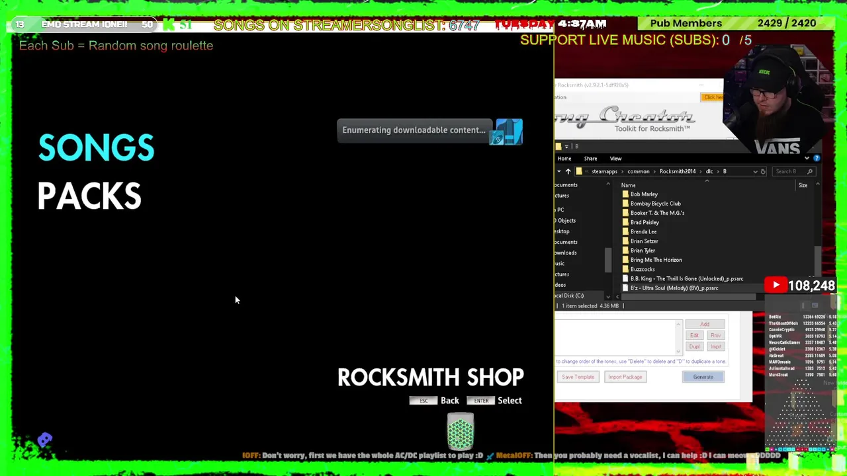Click the orange Click here toolkit button
The height and width of the screenshot is (476, 847).
coord(713,97)
